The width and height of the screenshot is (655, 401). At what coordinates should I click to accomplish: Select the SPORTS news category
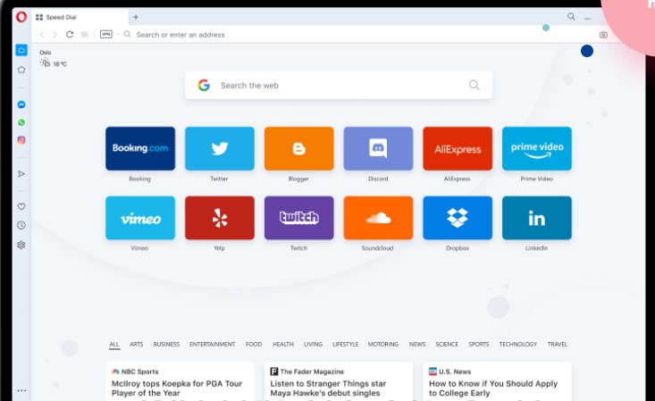pos(479,344)
